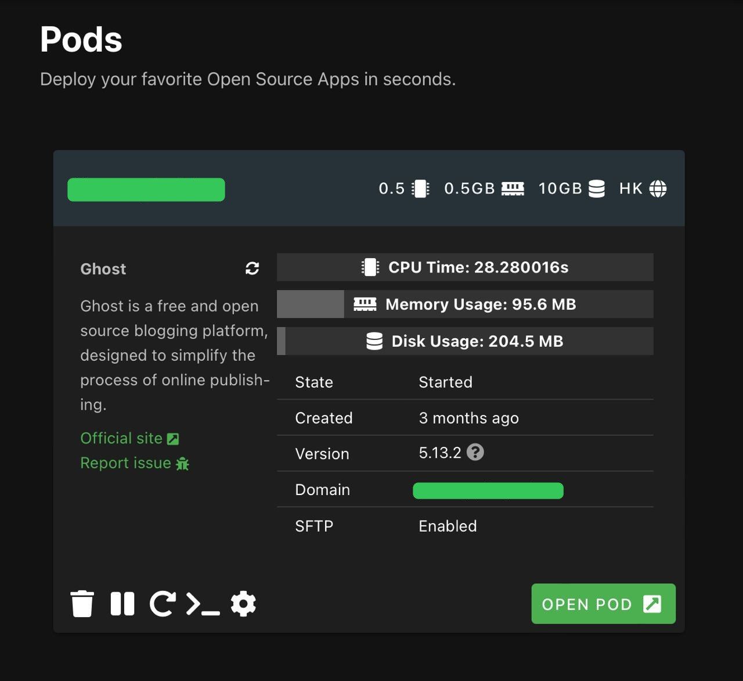
Task: Click memory icon in Memory Usage bar
Action: [x=365, y=304]
